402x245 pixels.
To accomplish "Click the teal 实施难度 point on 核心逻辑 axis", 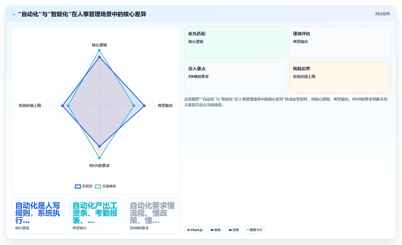I will click(99, 50).
